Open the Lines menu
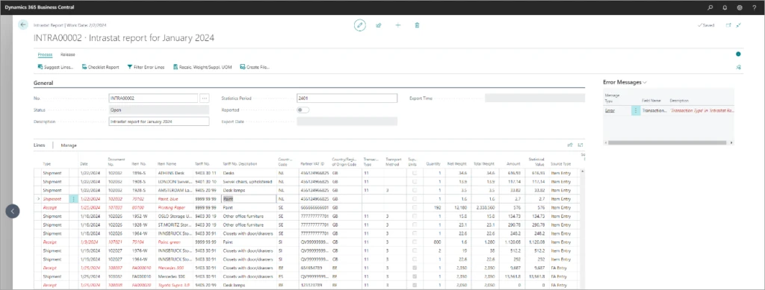Screen dimensions: 765x290 pyautogui.click(x=39, y=145)
